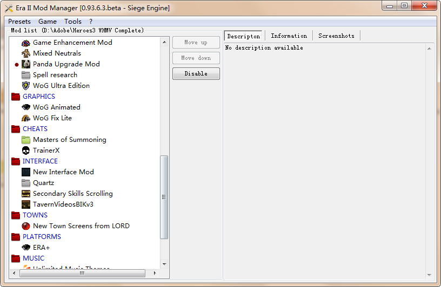This screenshot has width=441, height=287.
Task: Open the ? help menu
Action: coord(91,22)
